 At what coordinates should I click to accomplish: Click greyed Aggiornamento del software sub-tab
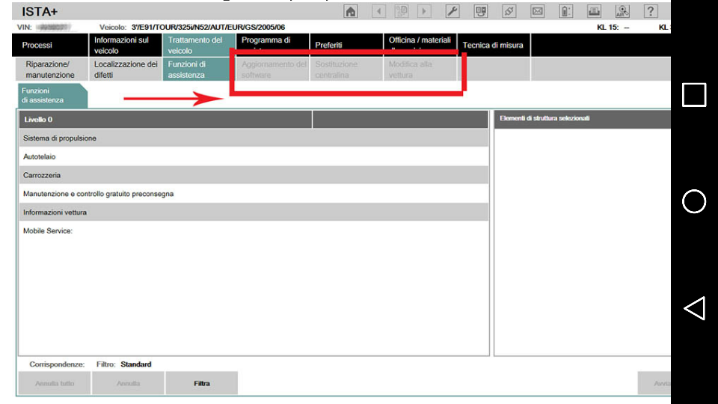pos(273,69)
